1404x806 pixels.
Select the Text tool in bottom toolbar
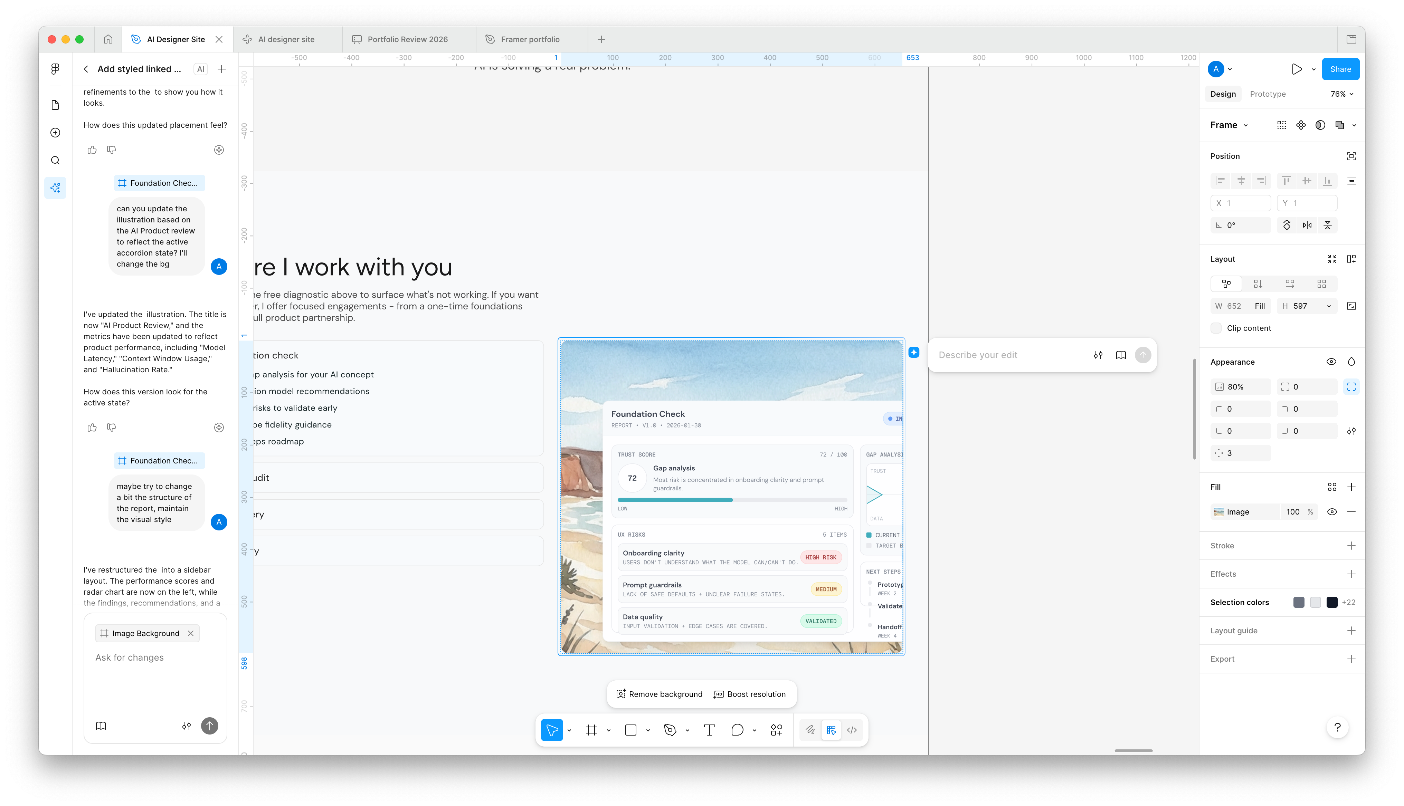[x=709, y=730]
